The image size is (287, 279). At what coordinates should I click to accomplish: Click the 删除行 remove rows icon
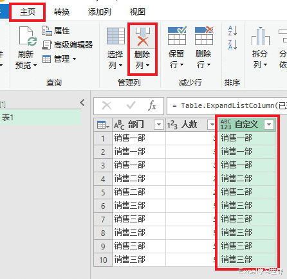[x=204, y=35]
